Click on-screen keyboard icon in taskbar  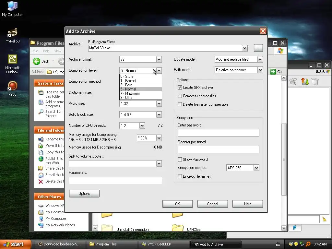tap(278, 244)
